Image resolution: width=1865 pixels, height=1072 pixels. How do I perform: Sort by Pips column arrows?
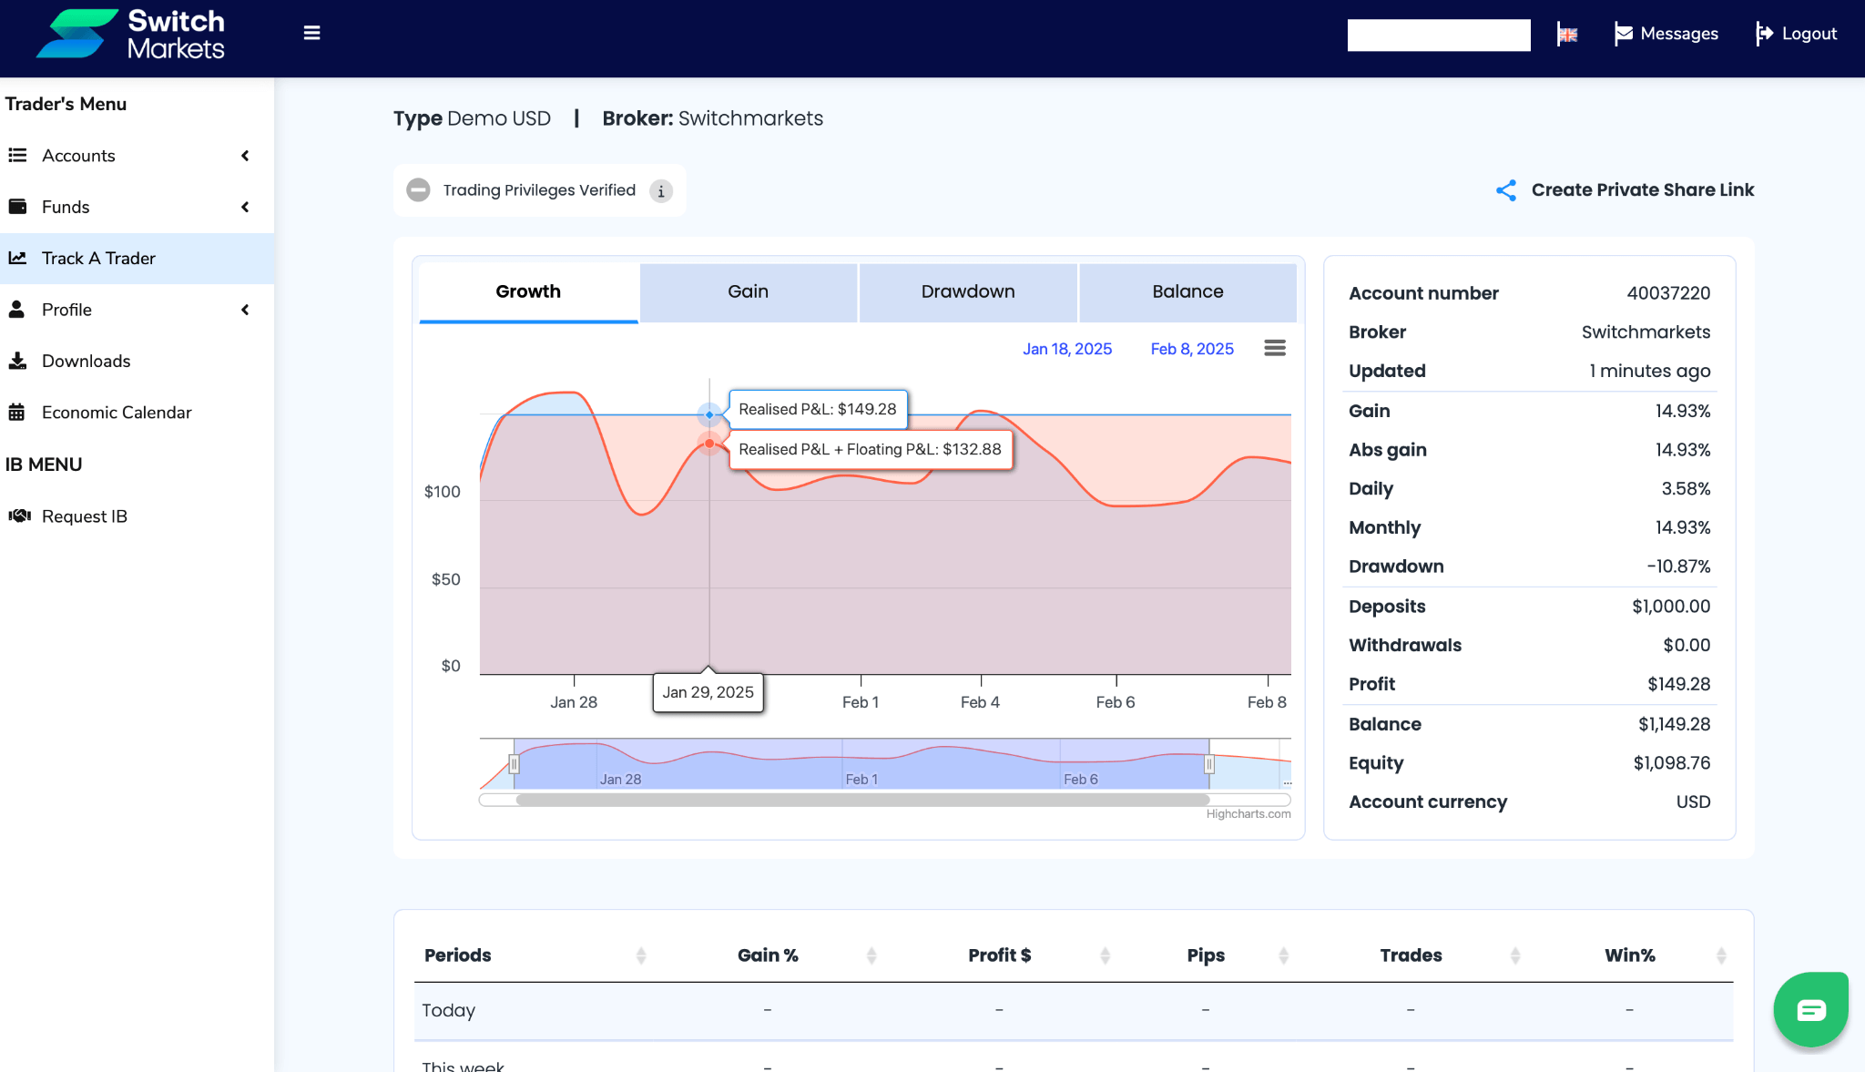point(1283,955)
